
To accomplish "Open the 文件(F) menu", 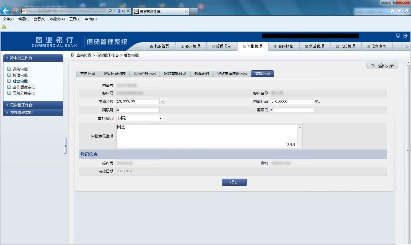I will (x=8, y=19).
